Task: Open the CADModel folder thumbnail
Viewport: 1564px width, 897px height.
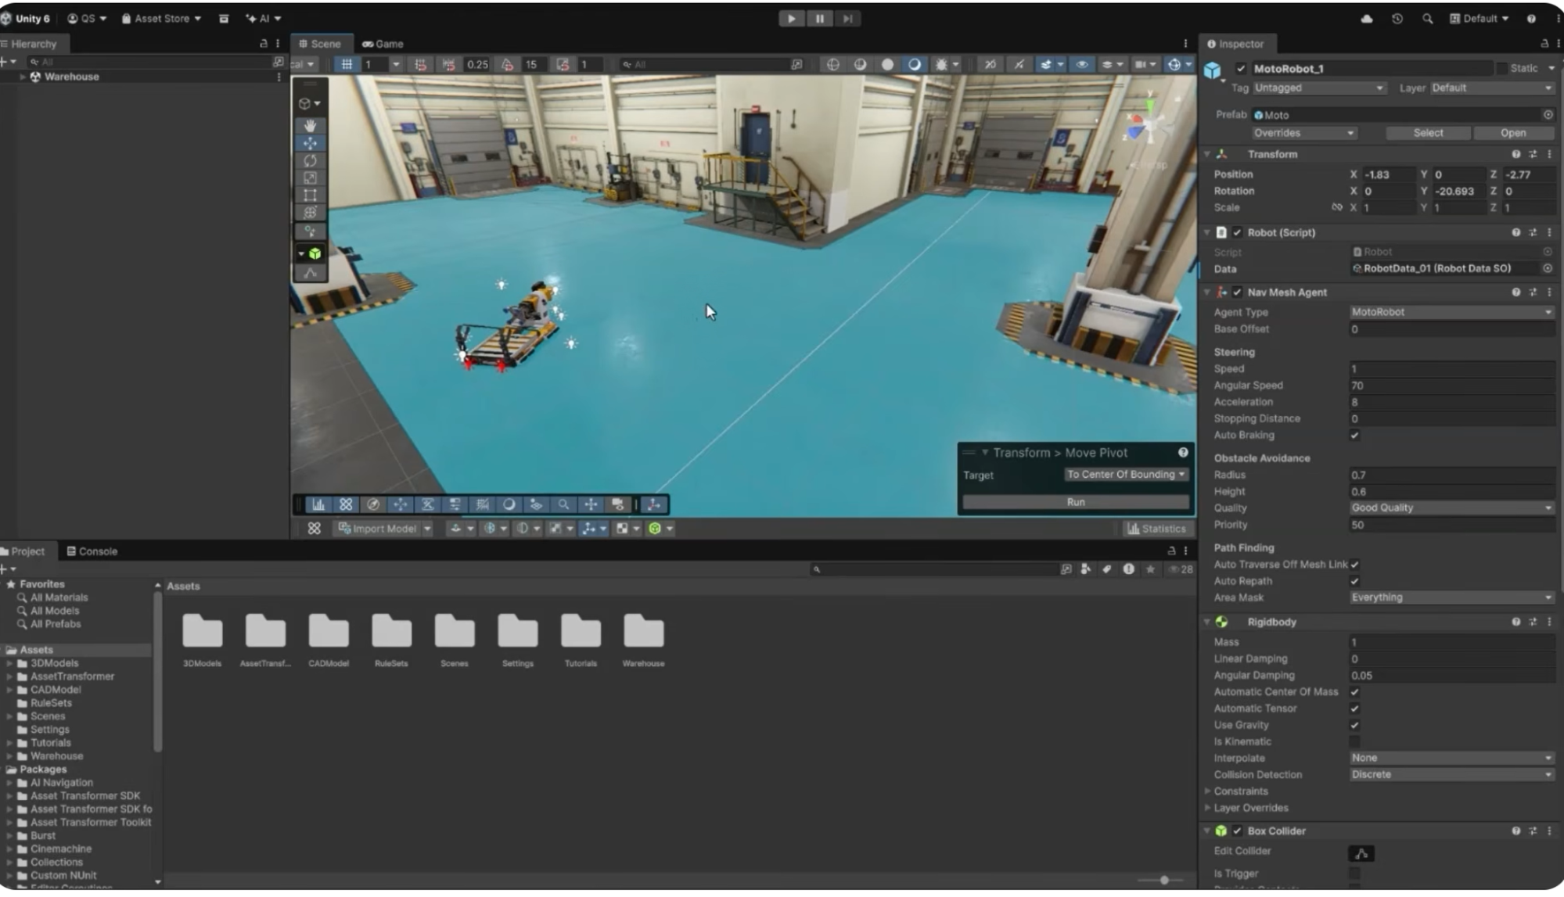Action: (328, 632)
